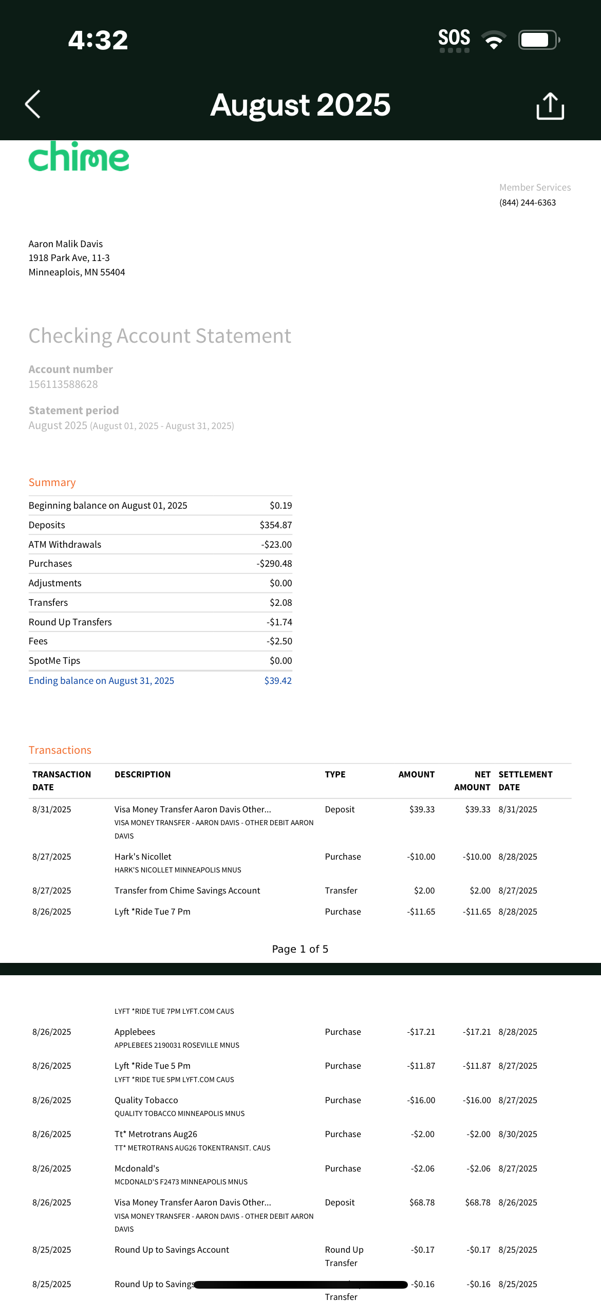Tap the account number 156113588628
This screenshot has width=601, height=1301.
pos(63,384)
